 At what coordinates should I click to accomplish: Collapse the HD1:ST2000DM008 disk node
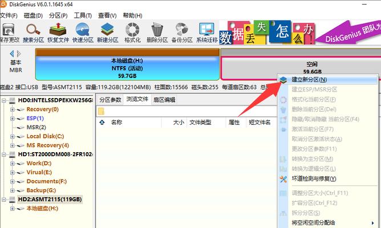point(3,154)
